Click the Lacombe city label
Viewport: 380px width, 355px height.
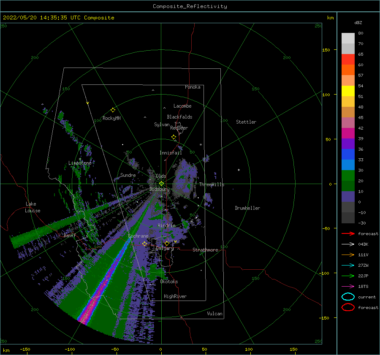pyautogui.click(x=182, y=106)
